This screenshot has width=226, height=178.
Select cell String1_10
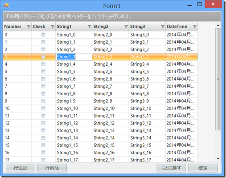(74, 109)
